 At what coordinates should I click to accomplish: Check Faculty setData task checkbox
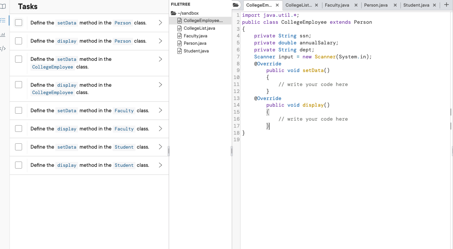tap(19, 111)
